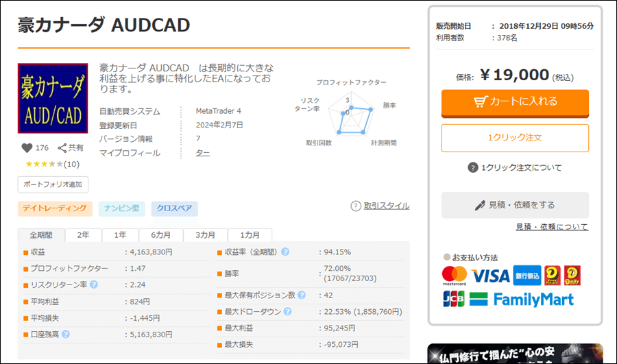The height and width of the screenshot is (364, 617).
Task: Click the question mark icon beside 取引スタイル
Action: coord(356,206)
